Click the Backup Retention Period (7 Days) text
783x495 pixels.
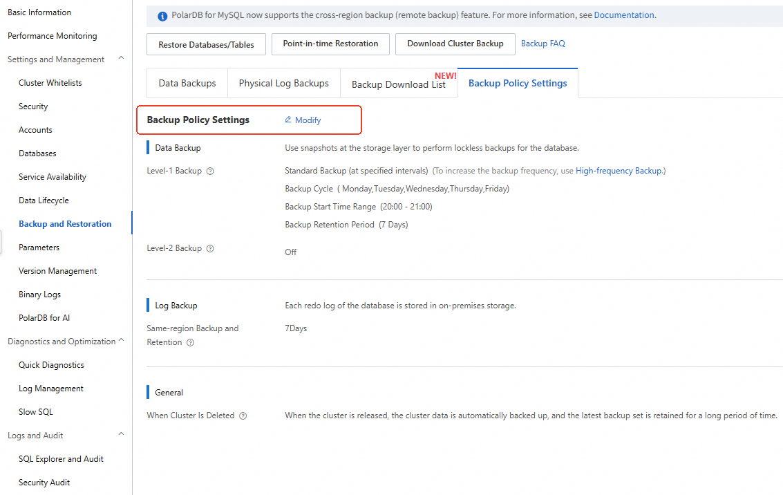tap(346, 225)
